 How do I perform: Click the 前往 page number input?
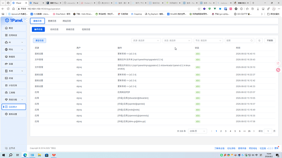[268, 131]
